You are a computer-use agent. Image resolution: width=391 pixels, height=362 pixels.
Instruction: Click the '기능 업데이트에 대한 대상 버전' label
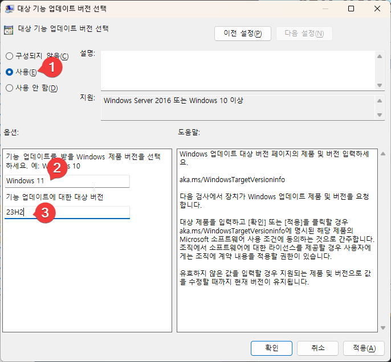[x=55, y=197]
